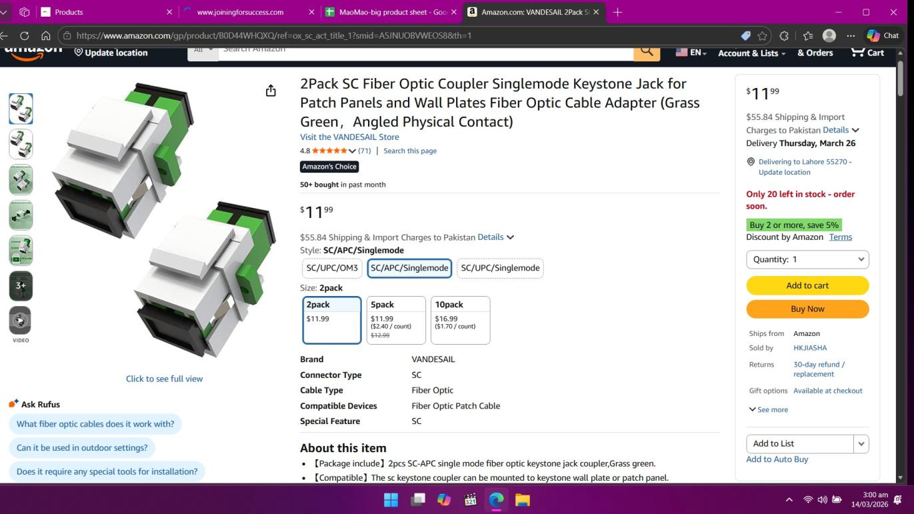Visit the VANDESAIL Store link
Screen dimensions: 914x514
pyautogui.click(x=349, y=137)
